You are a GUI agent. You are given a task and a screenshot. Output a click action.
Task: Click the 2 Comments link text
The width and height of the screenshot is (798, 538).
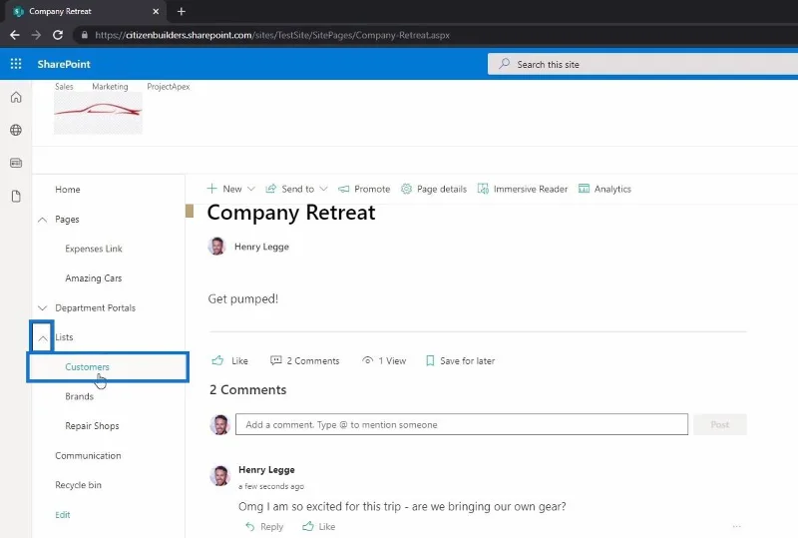coord(313,360)
